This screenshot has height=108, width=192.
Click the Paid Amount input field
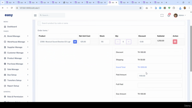[160, 76]
